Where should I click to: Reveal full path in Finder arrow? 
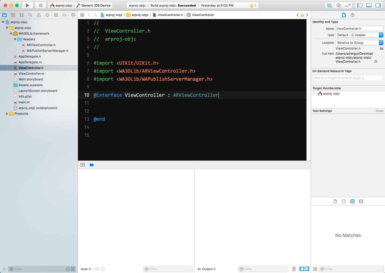pos(376,62)
